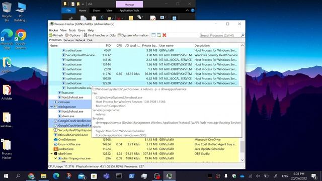
Task: Sort by the Name column header
Action: [x=54, y=46]
